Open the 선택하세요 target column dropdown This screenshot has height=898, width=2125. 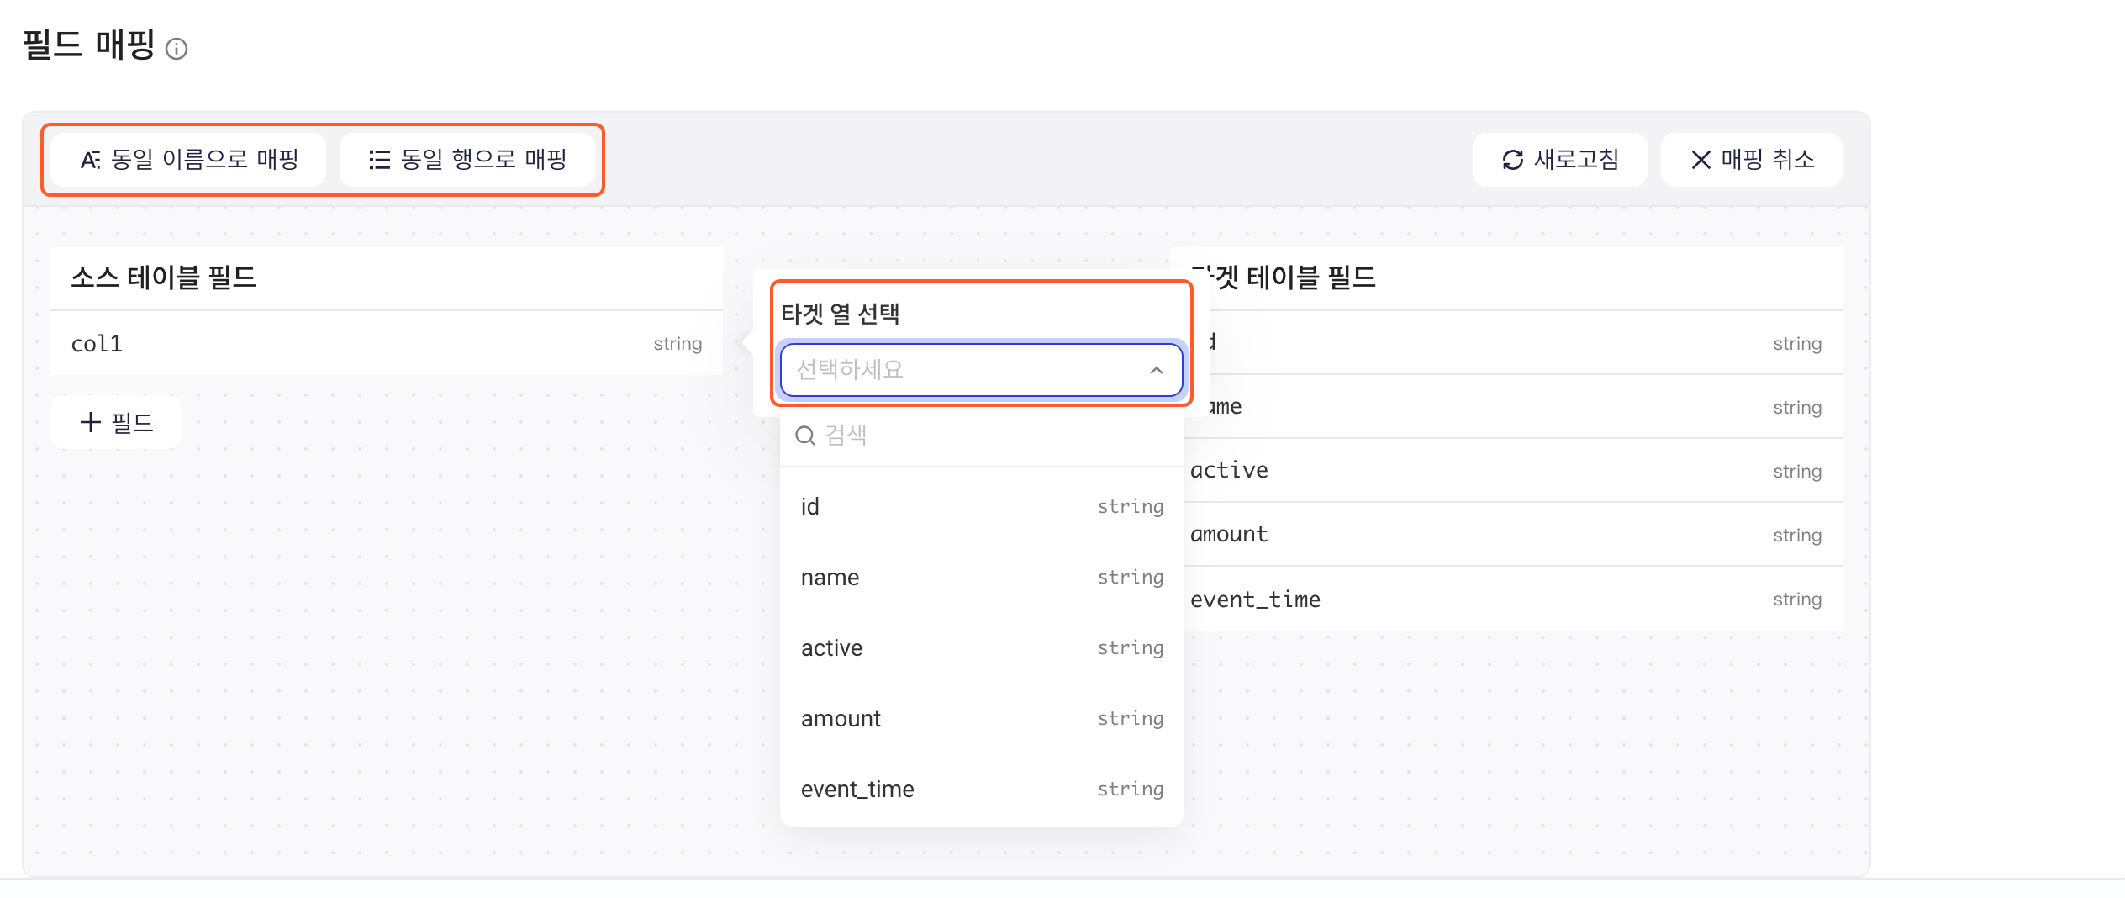(x=981, y=370)
